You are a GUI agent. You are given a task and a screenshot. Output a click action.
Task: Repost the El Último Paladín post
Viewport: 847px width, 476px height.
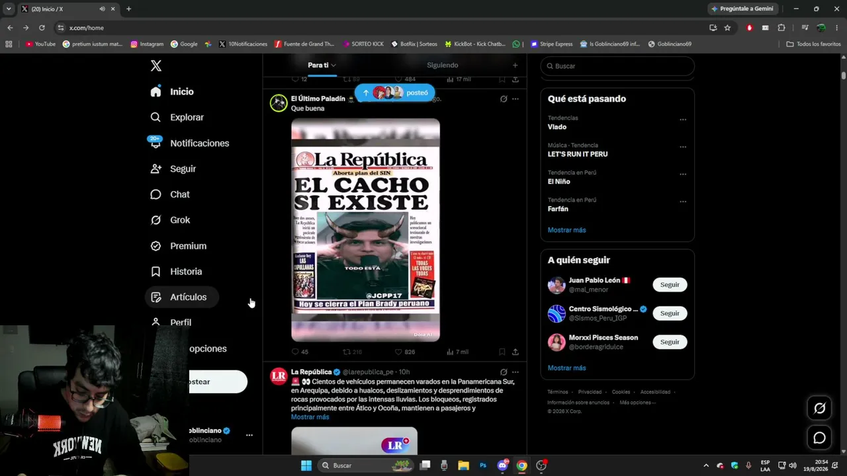352,352
